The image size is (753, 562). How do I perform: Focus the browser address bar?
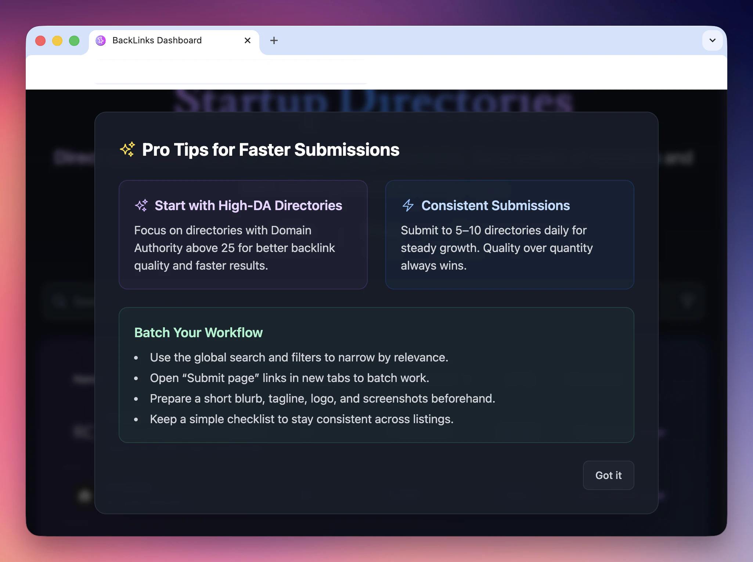click(231, 72)
